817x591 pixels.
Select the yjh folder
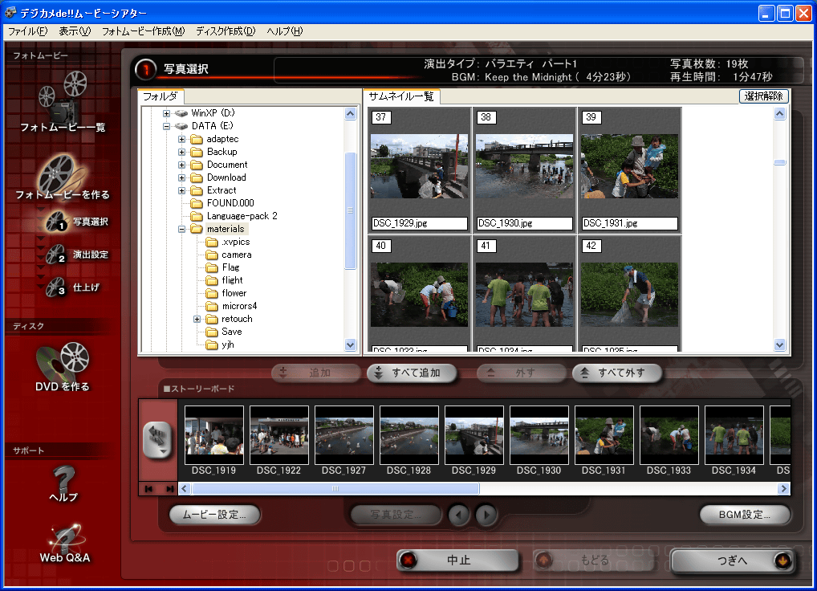[220, 345]
